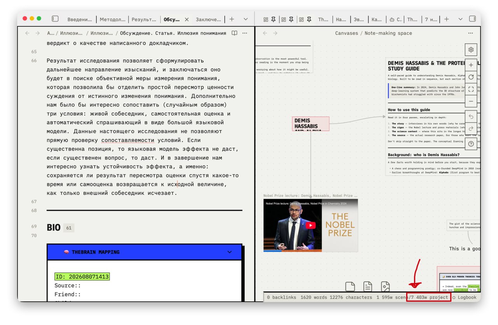Switch the note to reading view
Screen dimensions: 498x325
point(234,33)
